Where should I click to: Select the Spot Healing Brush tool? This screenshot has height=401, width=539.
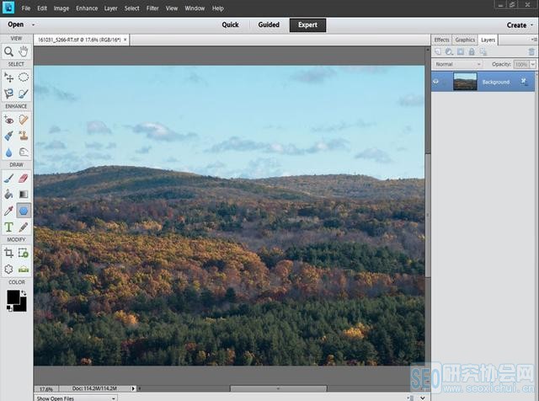[24, 120]
